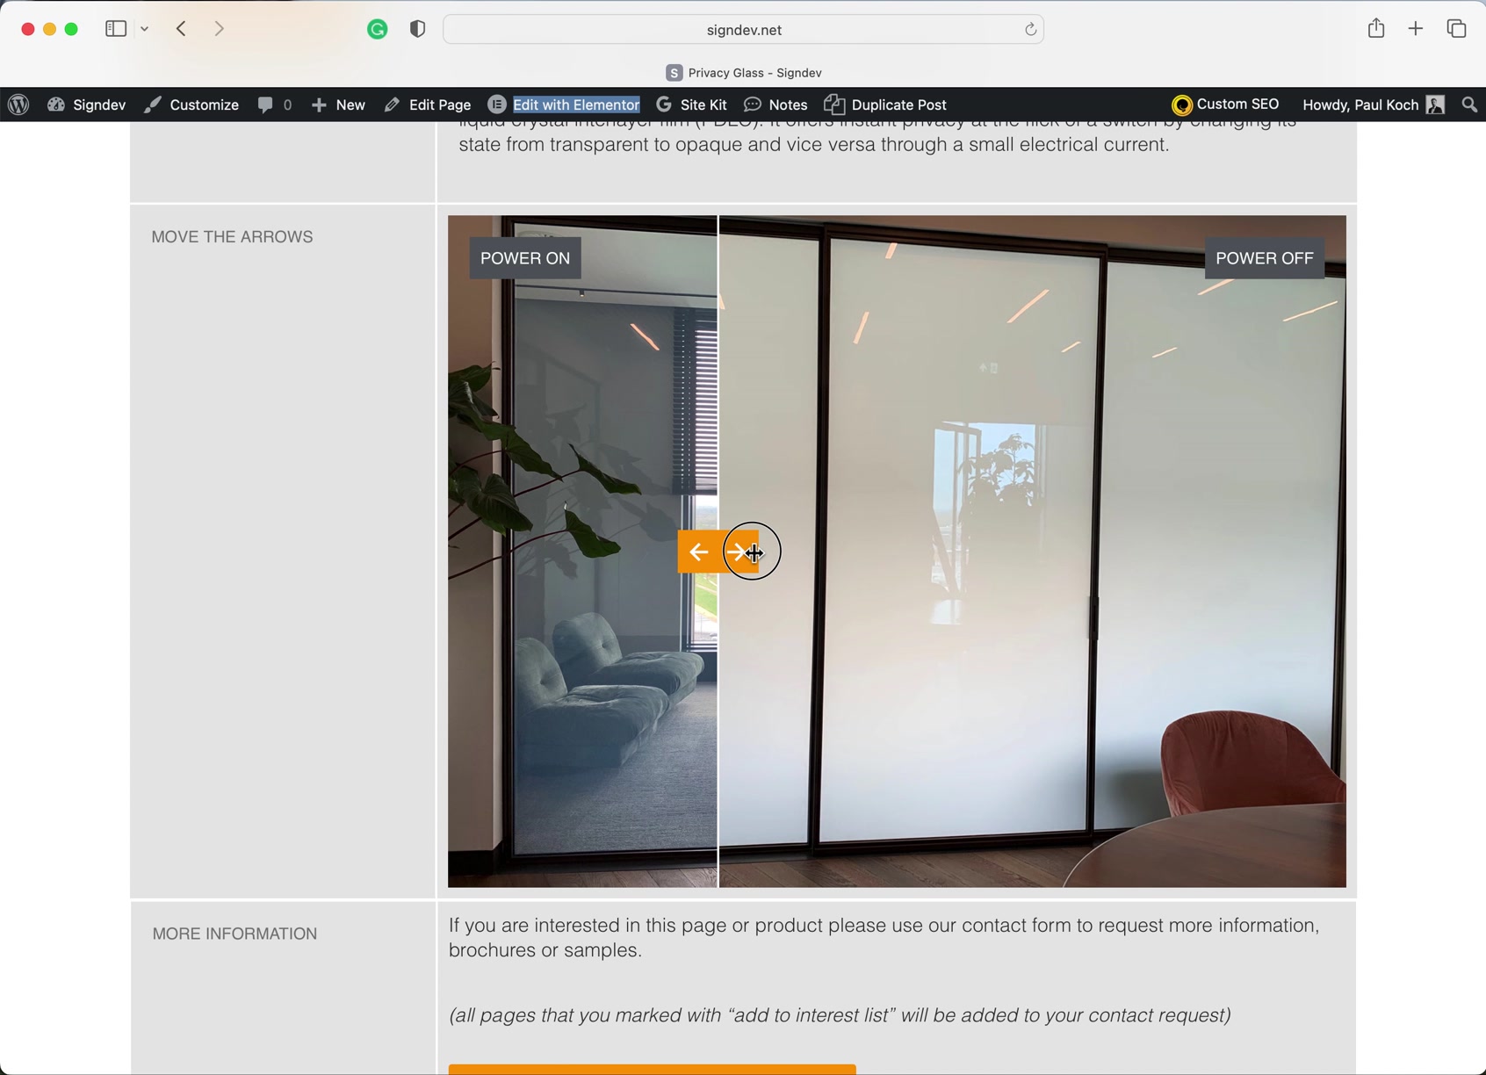Open the Customize theme option
1486x1075 pixels.
(x=191, y=105)
